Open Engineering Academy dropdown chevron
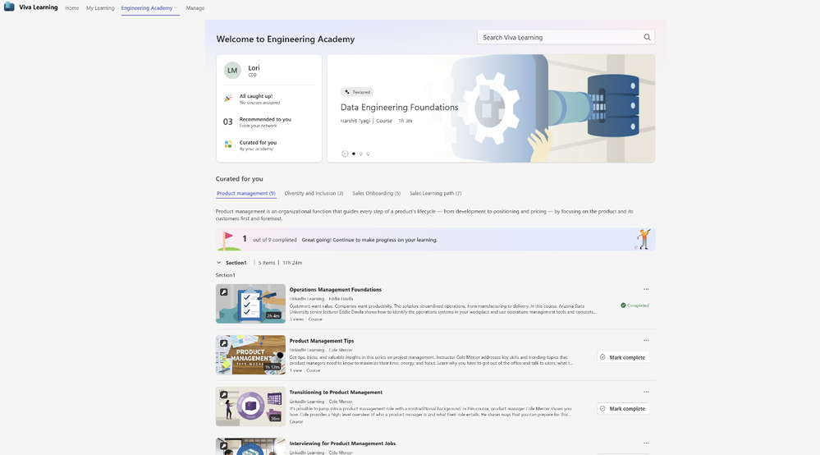The width and height of the screenshot is (820, 455). tap(176, 8)
